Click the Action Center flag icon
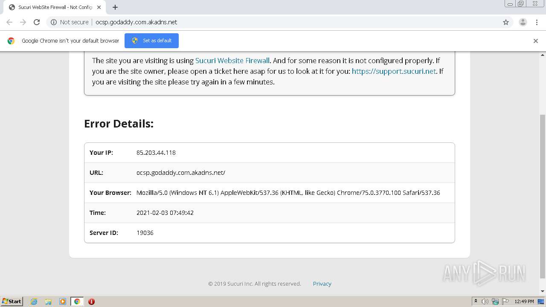The height and width of the screenshot is (307, 546). point(505,301)
